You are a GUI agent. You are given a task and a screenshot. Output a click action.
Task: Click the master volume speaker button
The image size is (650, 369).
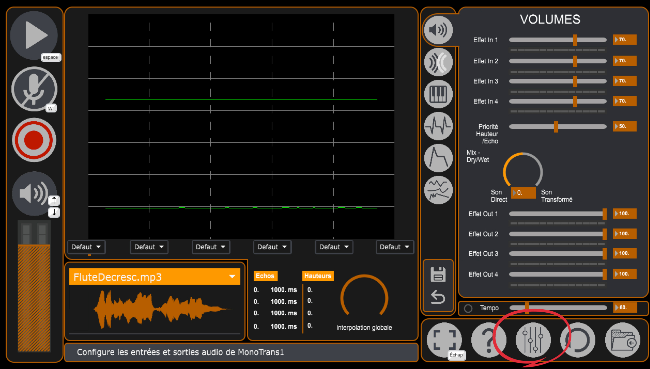tap(34, 194)
